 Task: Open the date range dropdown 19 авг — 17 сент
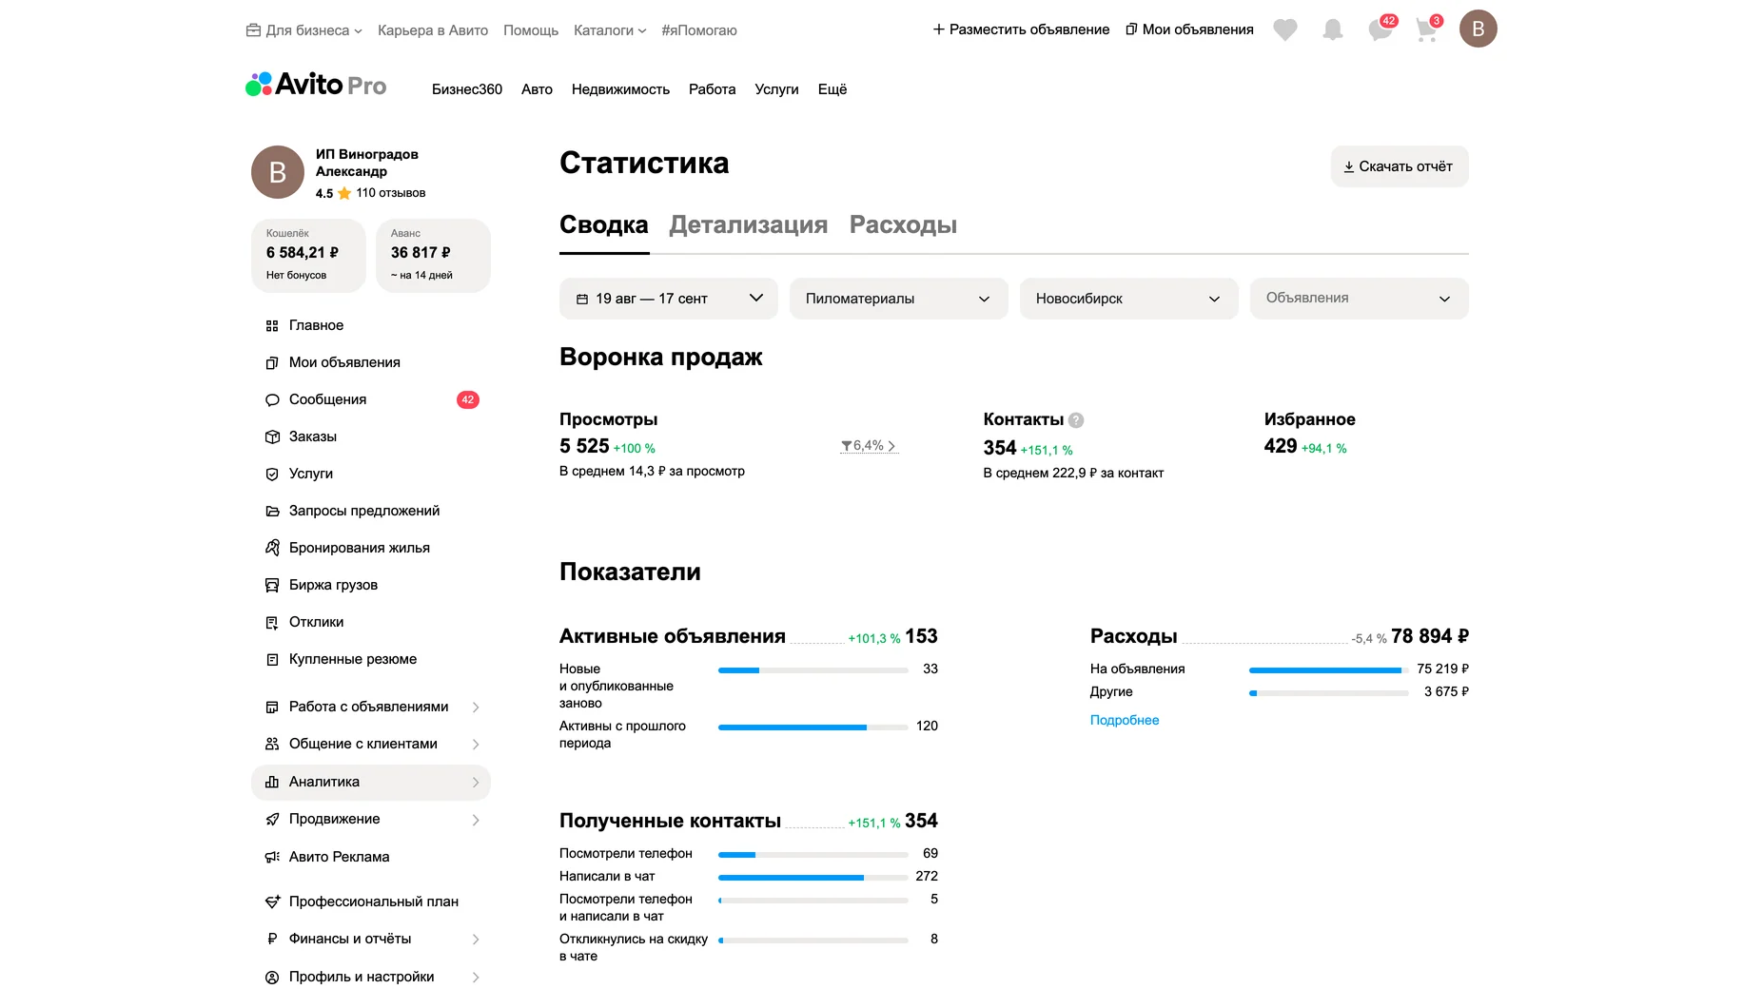pos(669,299)
